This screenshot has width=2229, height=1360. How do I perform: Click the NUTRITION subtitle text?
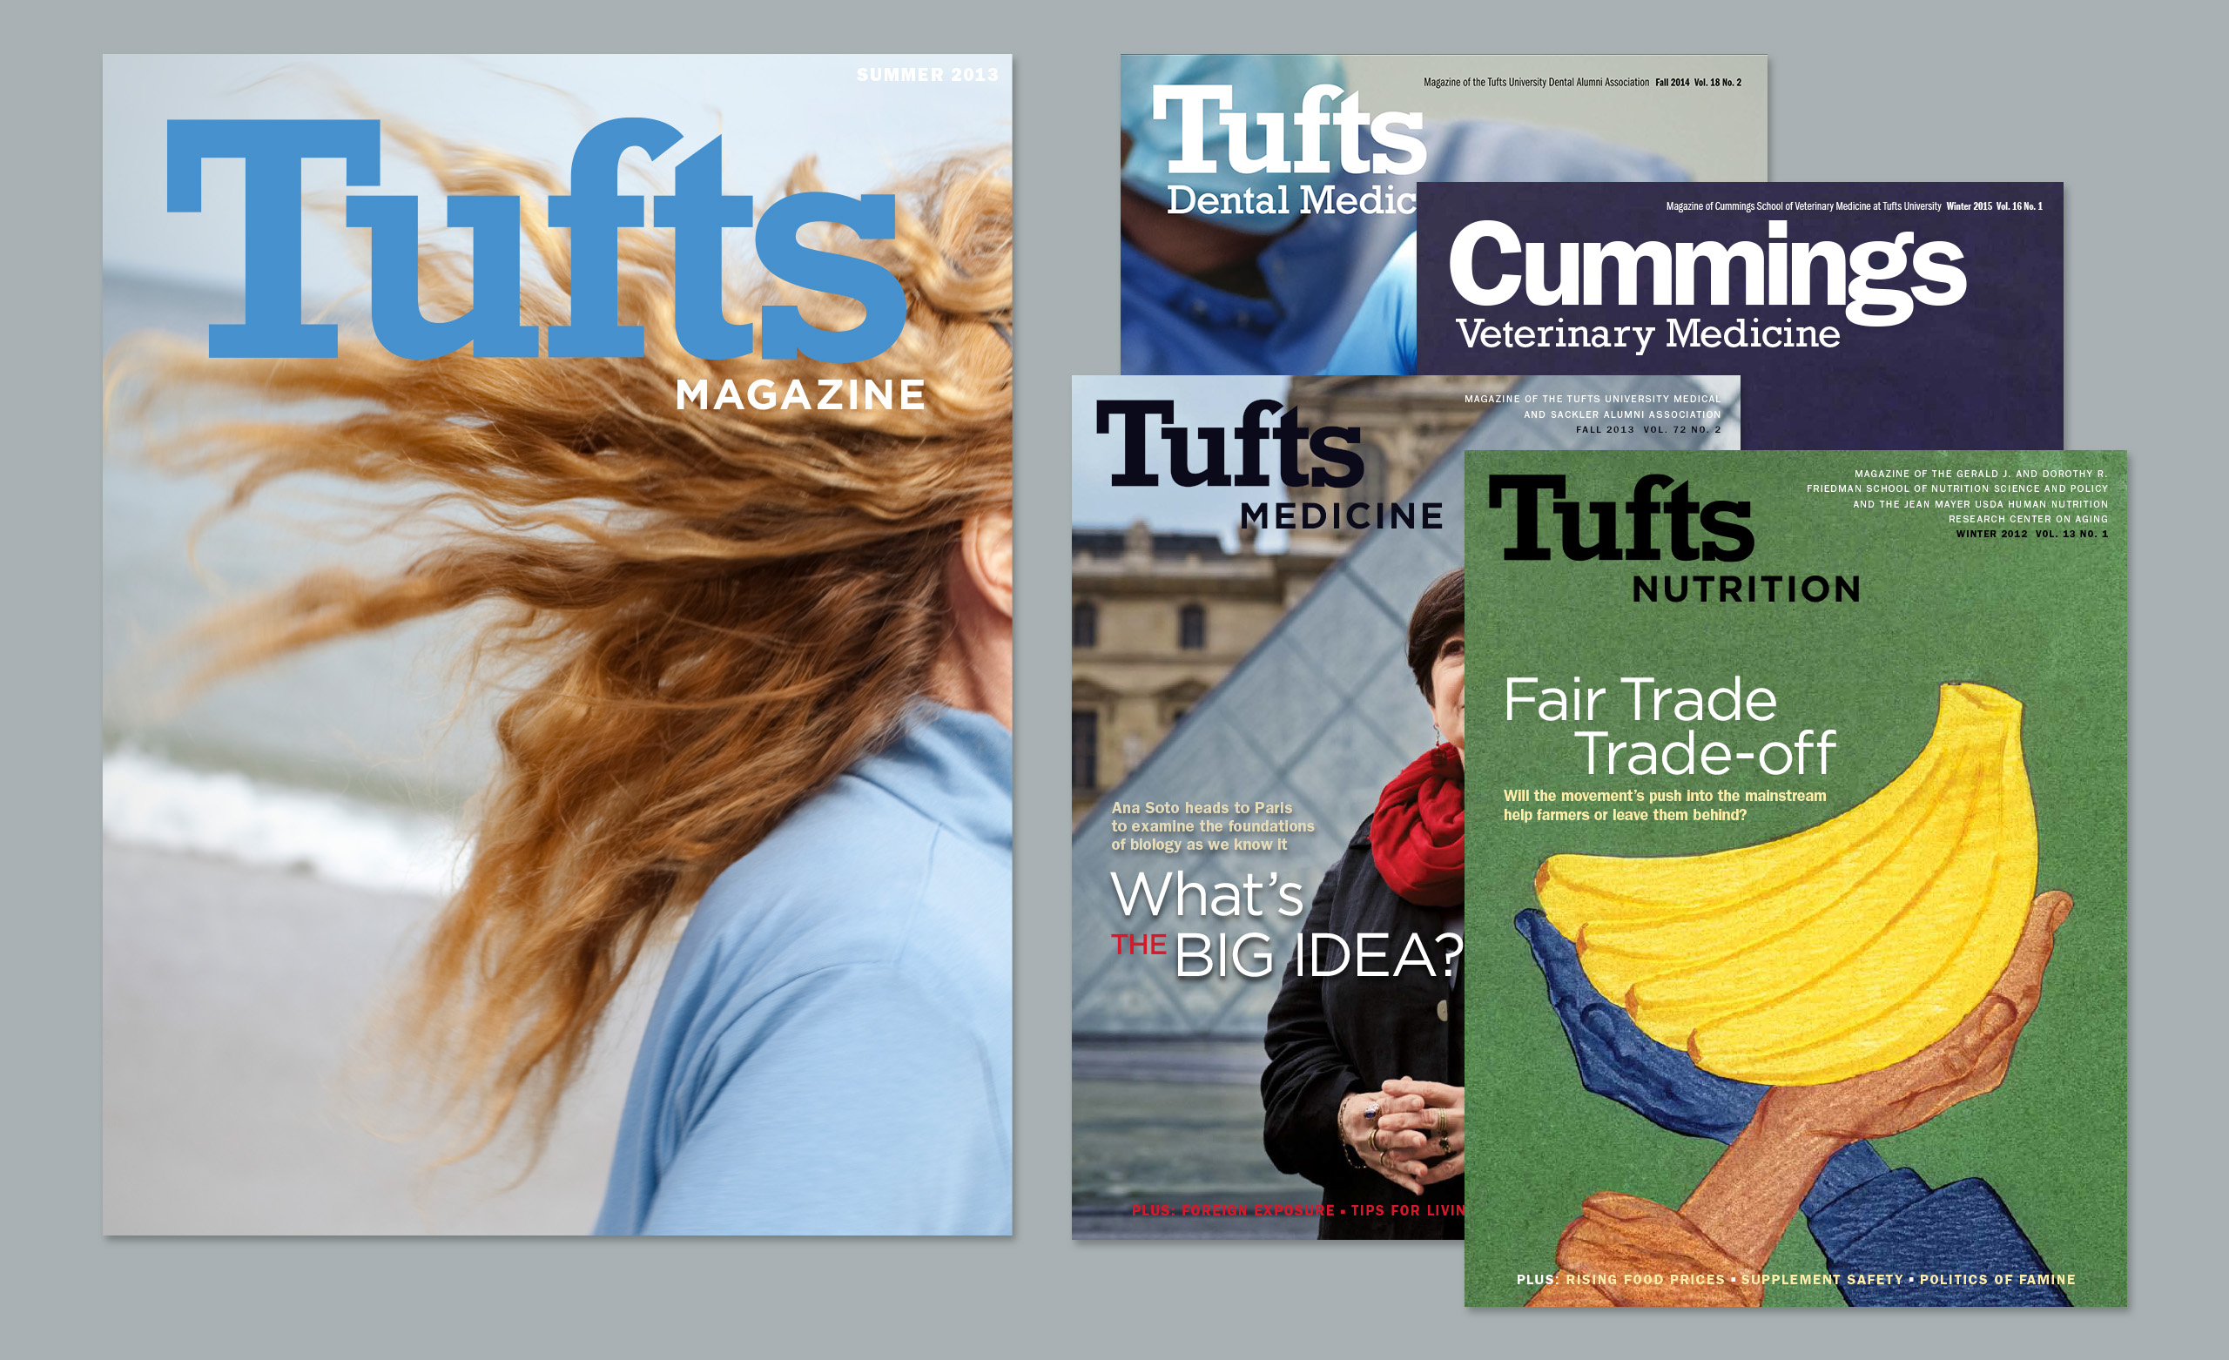coord(1746,590)
